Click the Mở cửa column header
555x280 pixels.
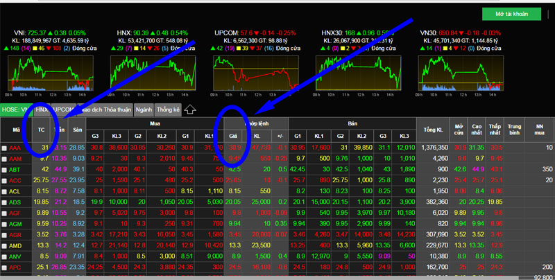(459, 130)
